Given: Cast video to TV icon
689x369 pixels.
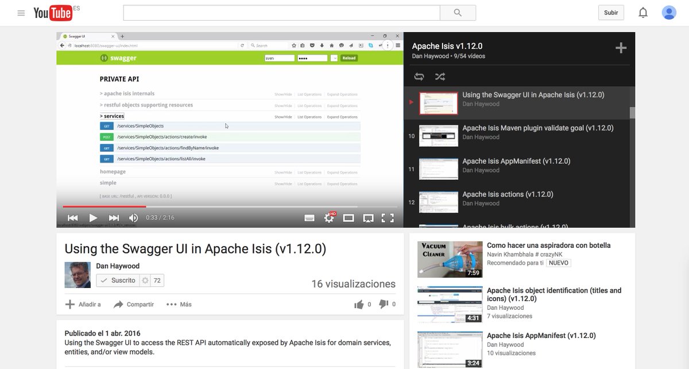Looking at the screenshot, I should tap(368, 218).
